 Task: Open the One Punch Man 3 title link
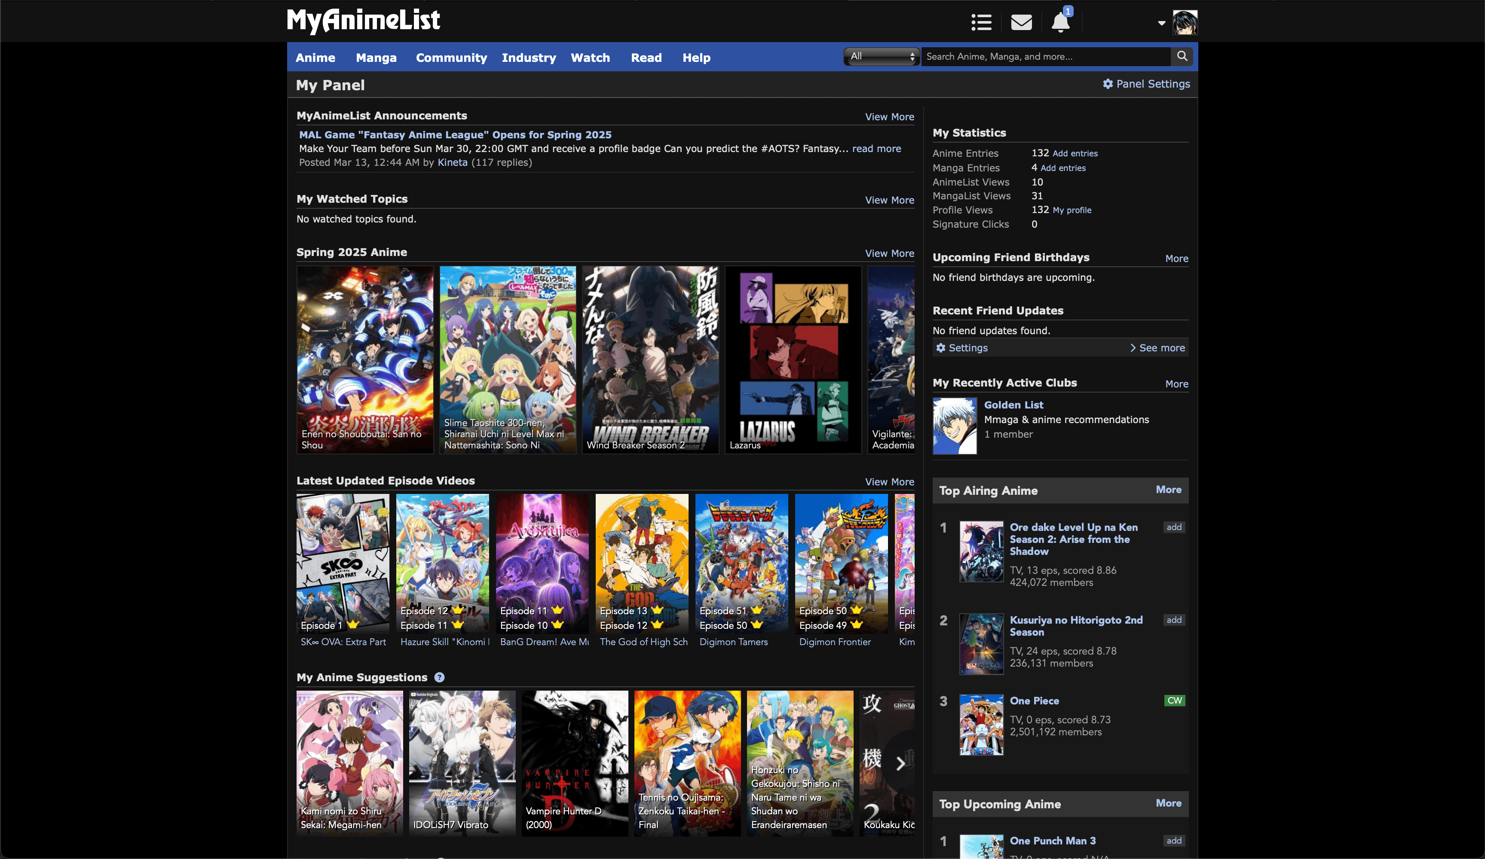pos(1053,841)
